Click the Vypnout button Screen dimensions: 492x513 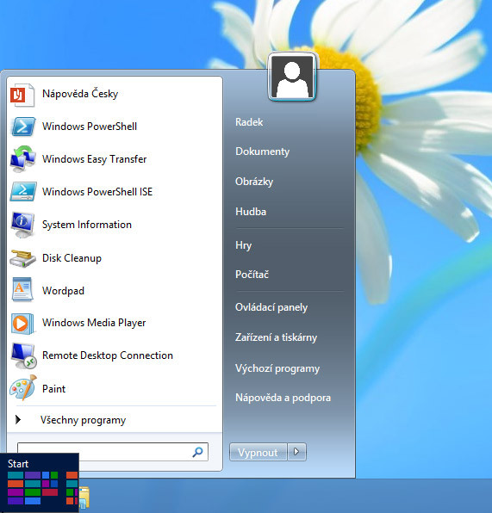click(x=258, y=452)
